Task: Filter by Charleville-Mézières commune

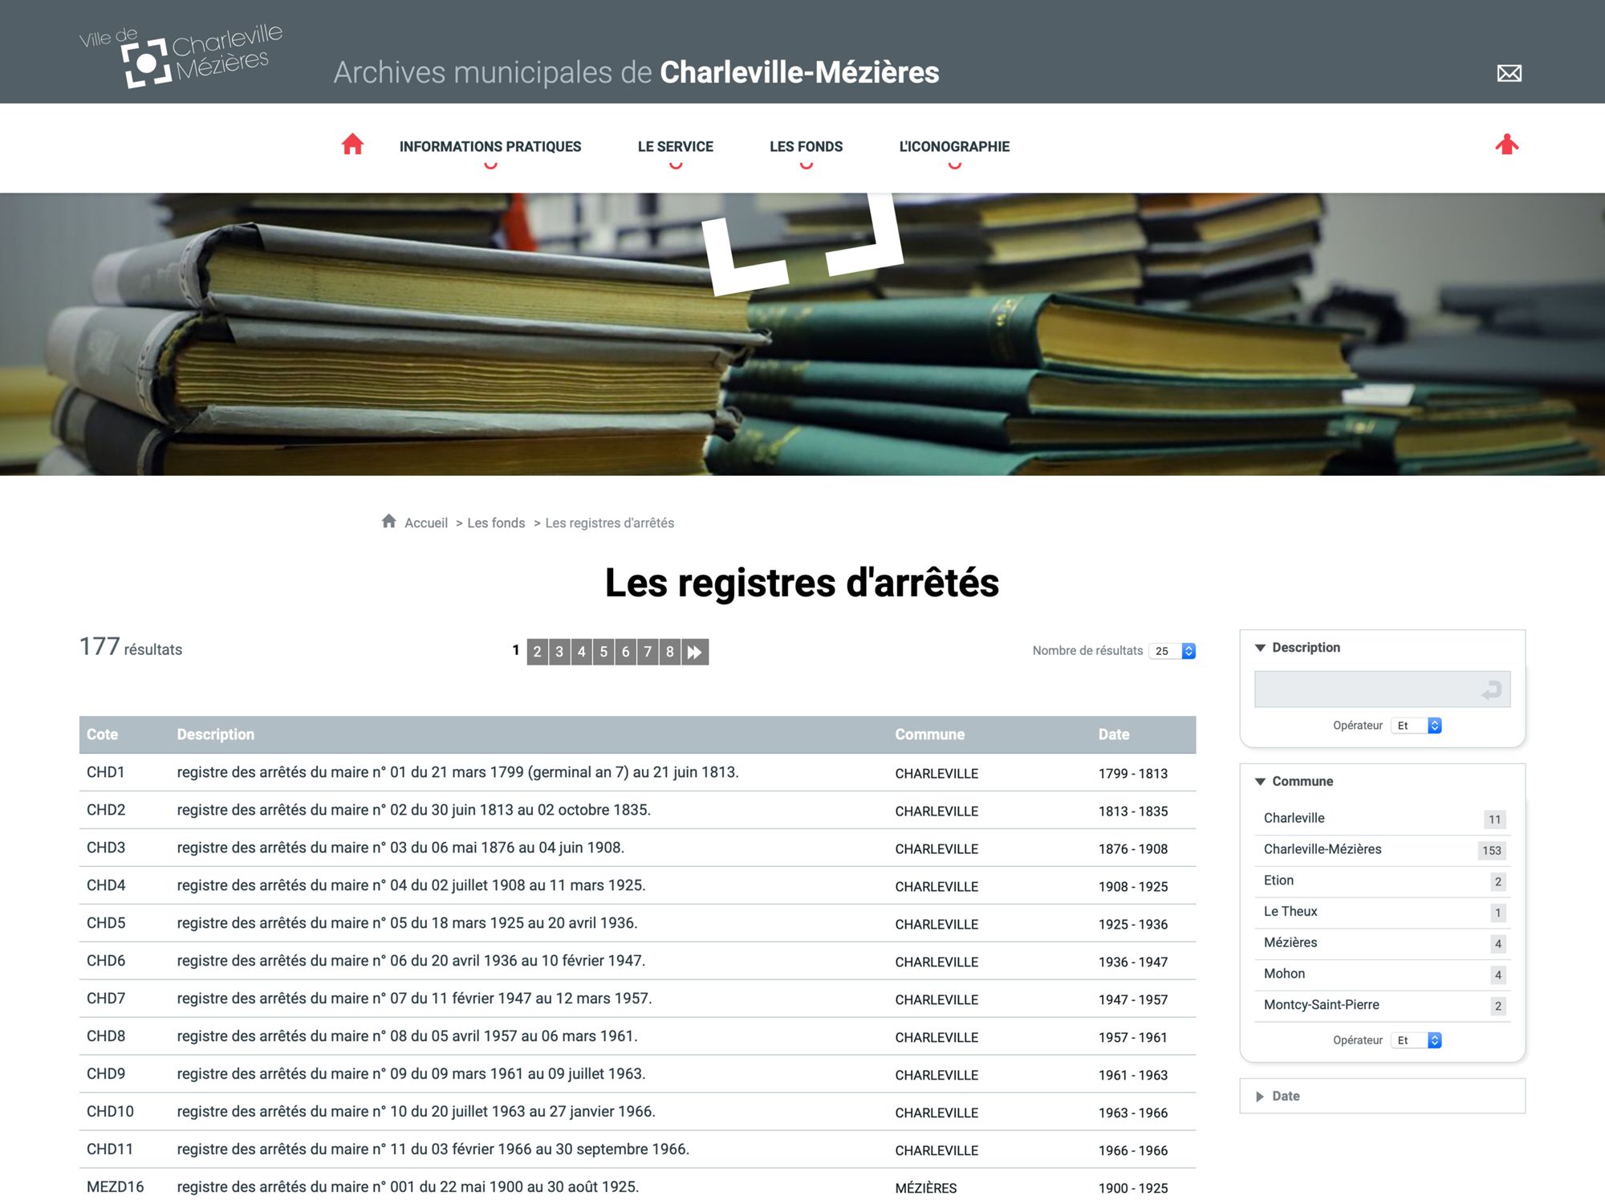Action: click(x=1323, y=849)
